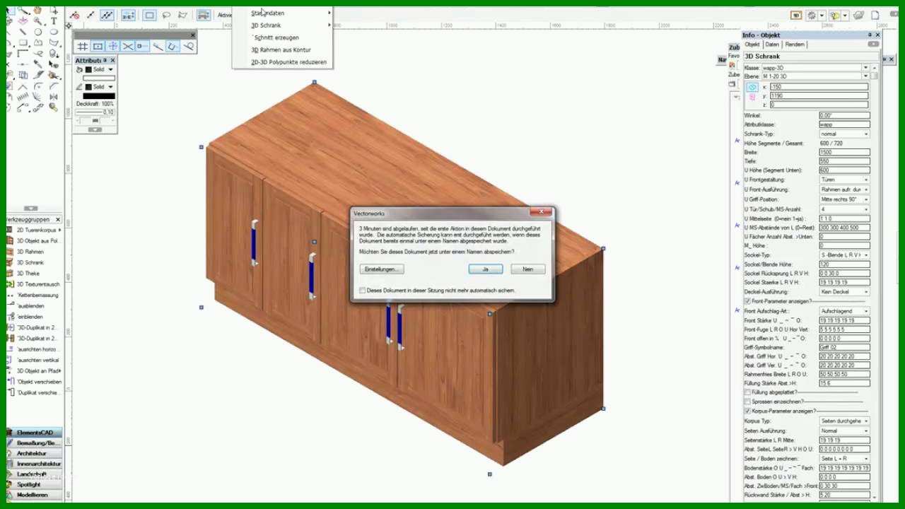Toggle 'Front-Parameter anzeigen?' checkbox
The height and width of the screenshot is (509, 905).
[747, 301]
